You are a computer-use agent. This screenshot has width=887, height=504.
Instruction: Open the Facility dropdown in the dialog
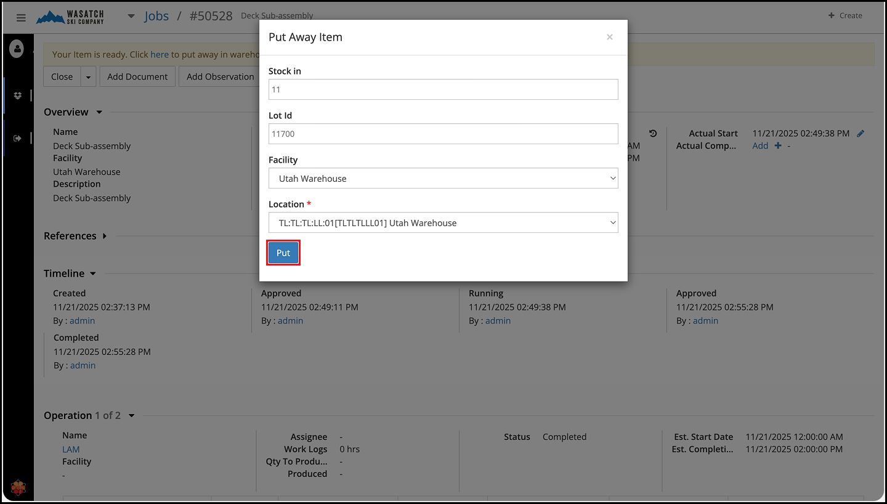click(443, 179)
